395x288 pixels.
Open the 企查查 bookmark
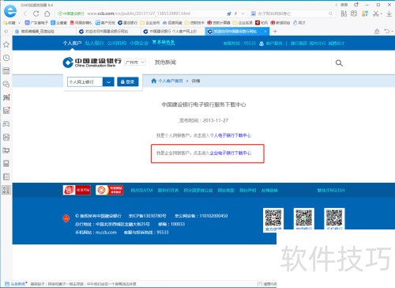pos(59,23)
